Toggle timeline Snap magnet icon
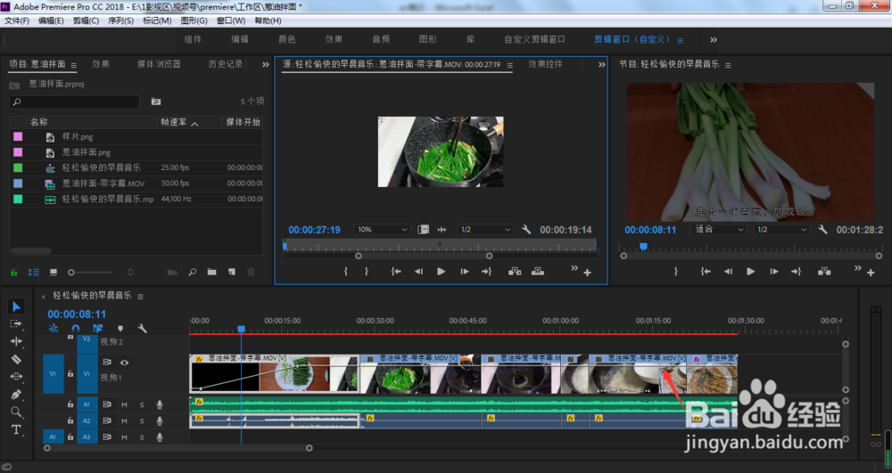The height and width of the screenshot is (473, 892). click(x=76, y=328)
